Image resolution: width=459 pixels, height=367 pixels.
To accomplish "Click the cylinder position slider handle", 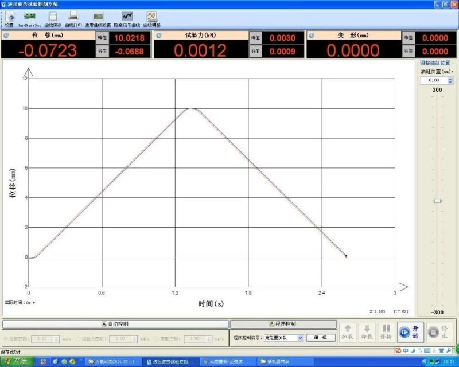I will 437,201.
